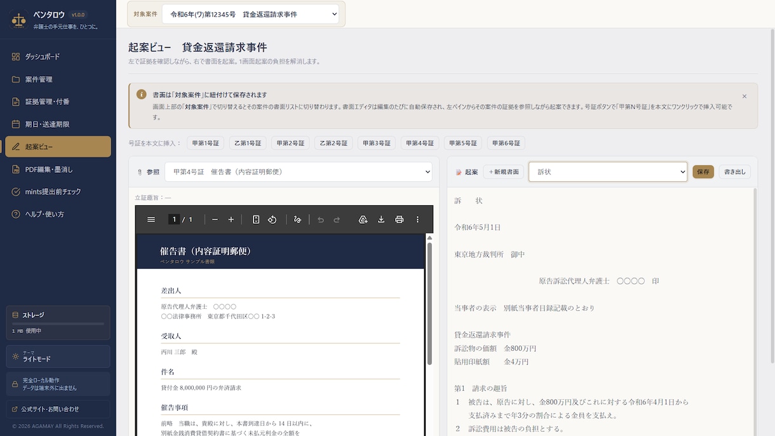Click the 訴訟物の価額 金800万円 line
Viewport: 775px width, 436px height.
(x=495, y=348)
